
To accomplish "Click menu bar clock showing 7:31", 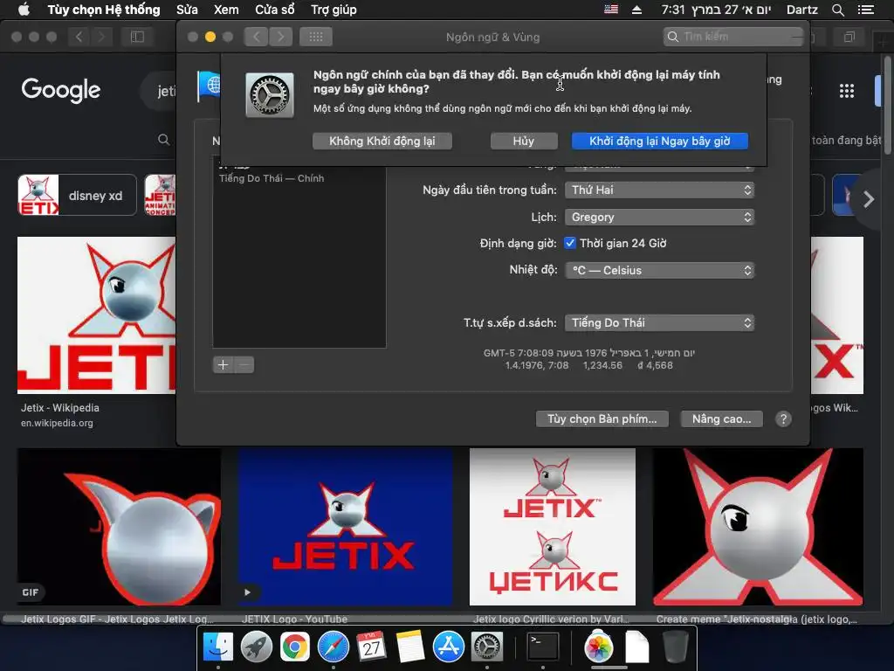I will (x=716, y=10).
